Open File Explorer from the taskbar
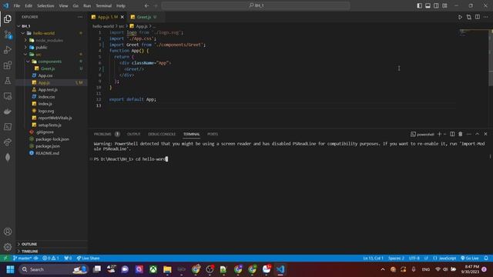The width and height of the screenshot is (493, 277). coord(167,269)
